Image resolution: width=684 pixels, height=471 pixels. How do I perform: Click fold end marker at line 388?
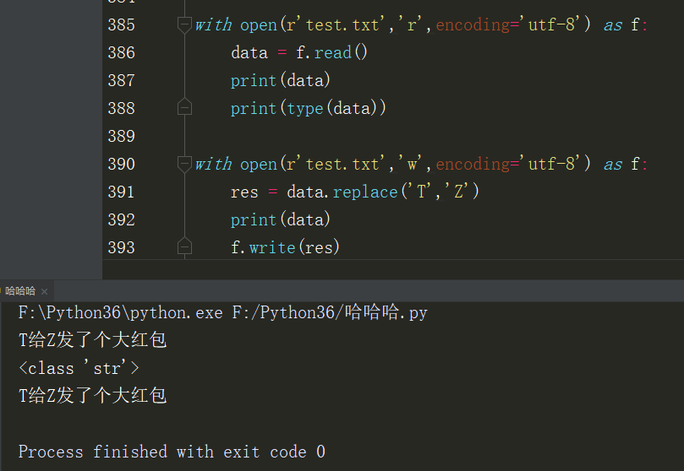point(185,108)
